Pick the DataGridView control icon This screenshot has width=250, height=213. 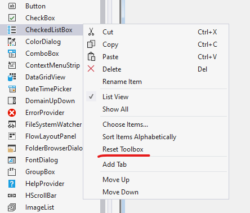12,77
